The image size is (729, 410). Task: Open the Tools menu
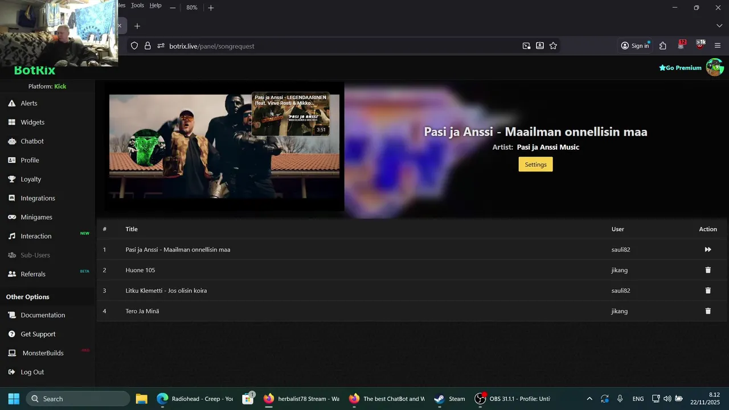click(137, 5)
